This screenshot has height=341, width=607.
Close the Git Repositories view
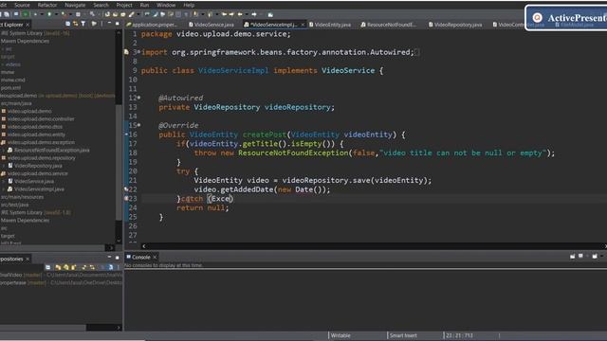(28, 259)
